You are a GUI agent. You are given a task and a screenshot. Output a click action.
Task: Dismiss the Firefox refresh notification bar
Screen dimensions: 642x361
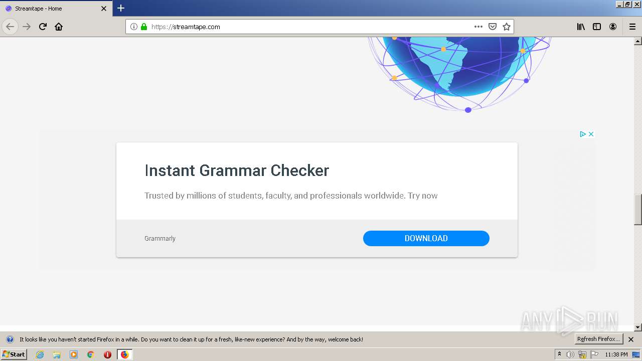631,339
